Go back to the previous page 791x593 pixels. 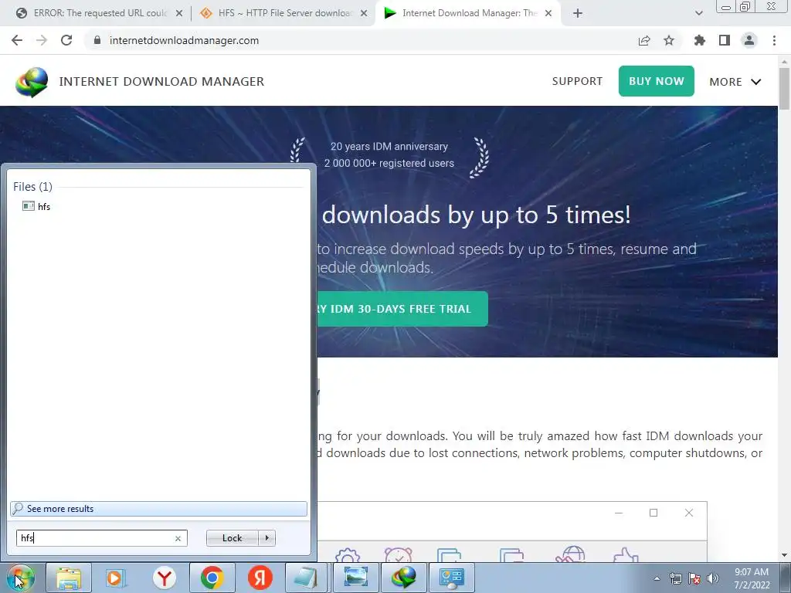(x=17, y=40)
